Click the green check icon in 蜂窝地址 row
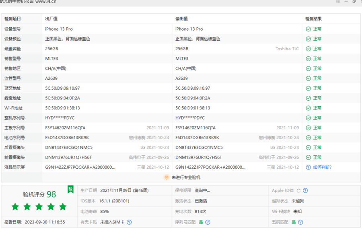362x229 pixels. (308, 98)
